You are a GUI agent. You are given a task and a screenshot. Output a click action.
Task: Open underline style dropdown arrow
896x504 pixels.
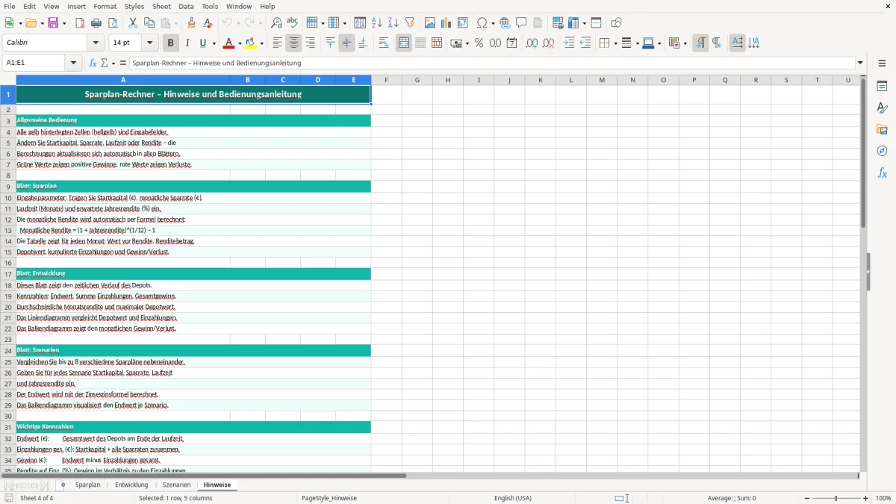tap(214, 44)
